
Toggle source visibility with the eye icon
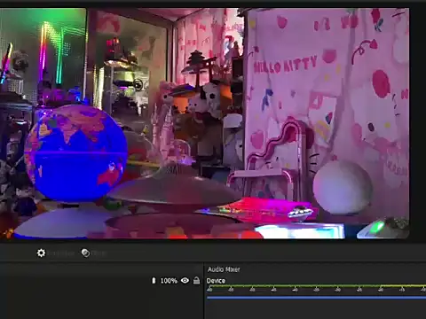185,280
